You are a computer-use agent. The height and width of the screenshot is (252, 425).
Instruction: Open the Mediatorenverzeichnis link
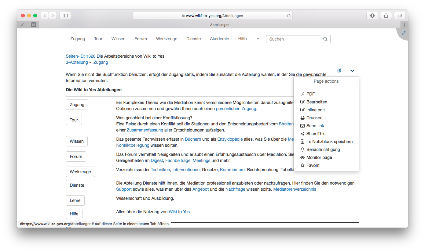coord(295,189)
